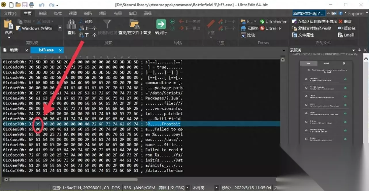The width and height of the screenshot is (369, 191).
Task: Toggle the Themes sync checkbox
Action: coord(306,139)
